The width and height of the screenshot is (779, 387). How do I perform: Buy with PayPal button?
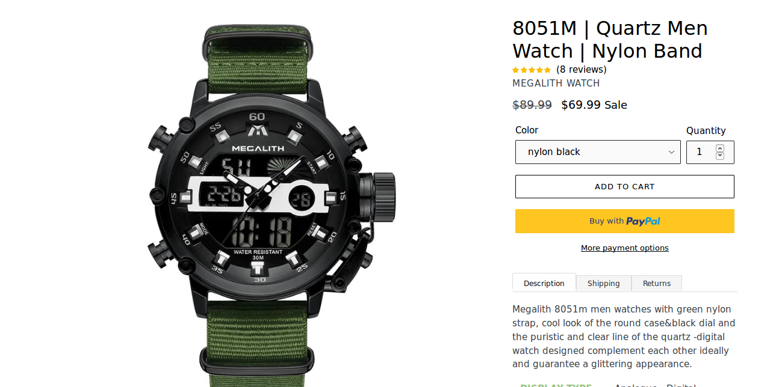(x=624, y=221)
